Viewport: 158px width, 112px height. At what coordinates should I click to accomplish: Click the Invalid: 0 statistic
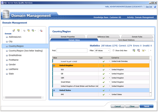point(147,46)
